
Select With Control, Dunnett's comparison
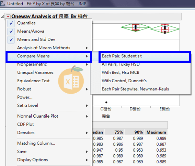124,81
